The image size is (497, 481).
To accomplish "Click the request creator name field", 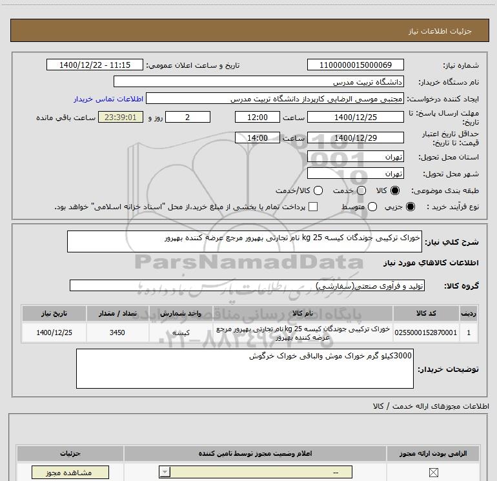I will click(275, 98).
